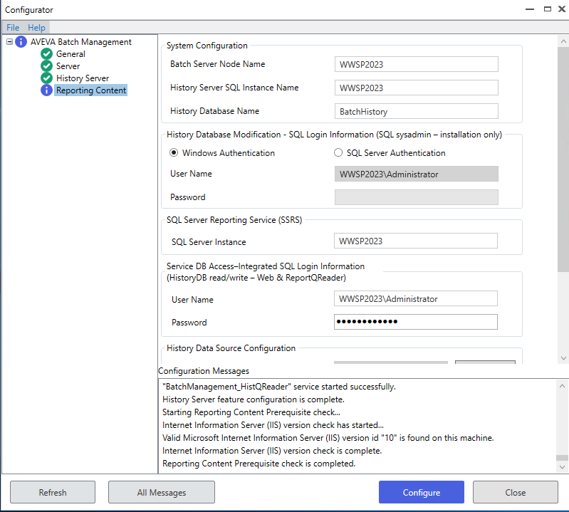Click the settings panel vertical scrollbar thumb
The height and width of the screenshot is (512, 569).
click(x=563, y=159)
